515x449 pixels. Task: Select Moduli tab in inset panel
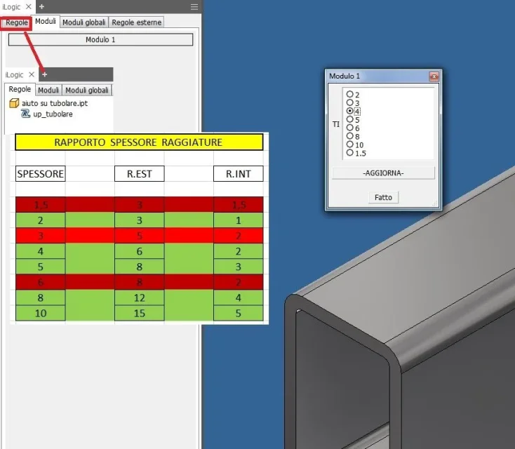tap(48, 91)
